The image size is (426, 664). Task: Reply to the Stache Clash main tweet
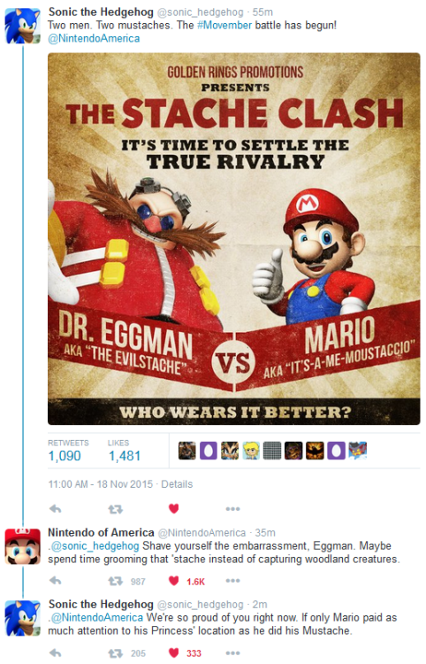[56, 508]
